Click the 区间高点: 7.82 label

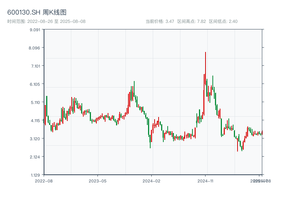pos(192,21)
